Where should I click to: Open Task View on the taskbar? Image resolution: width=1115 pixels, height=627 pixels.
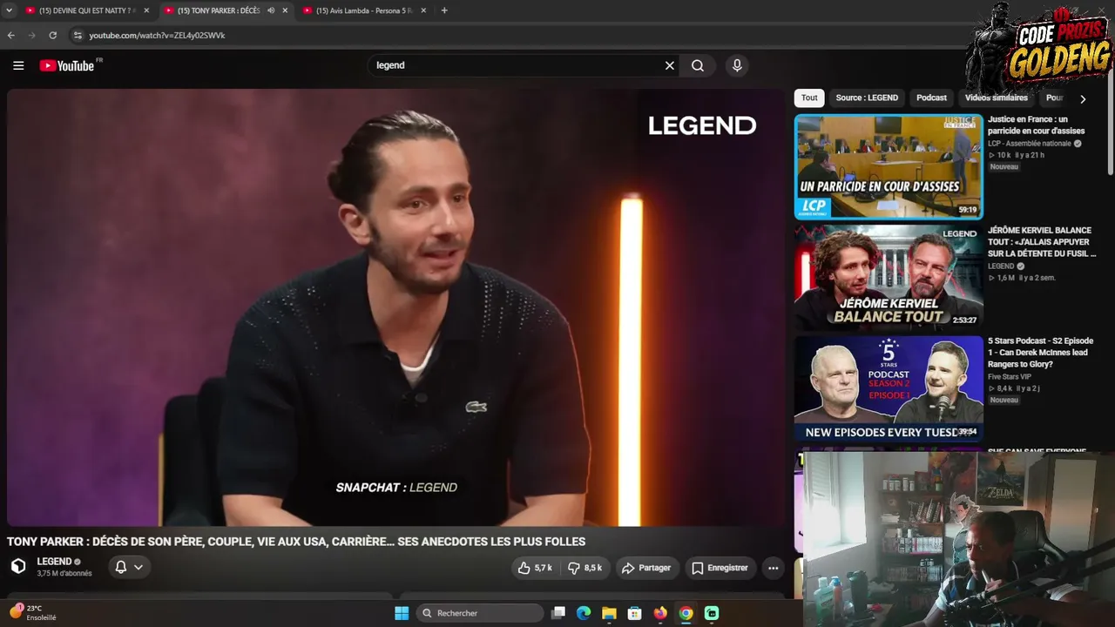click(x=558, y=613)
